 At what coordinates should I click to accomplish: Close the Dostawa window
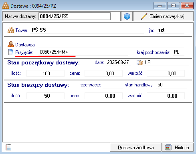187,6
